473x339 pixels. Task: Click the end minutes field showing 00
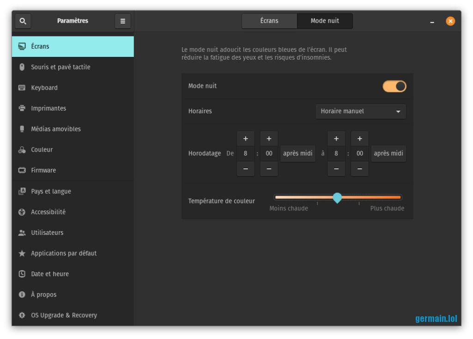coord(359,154)
